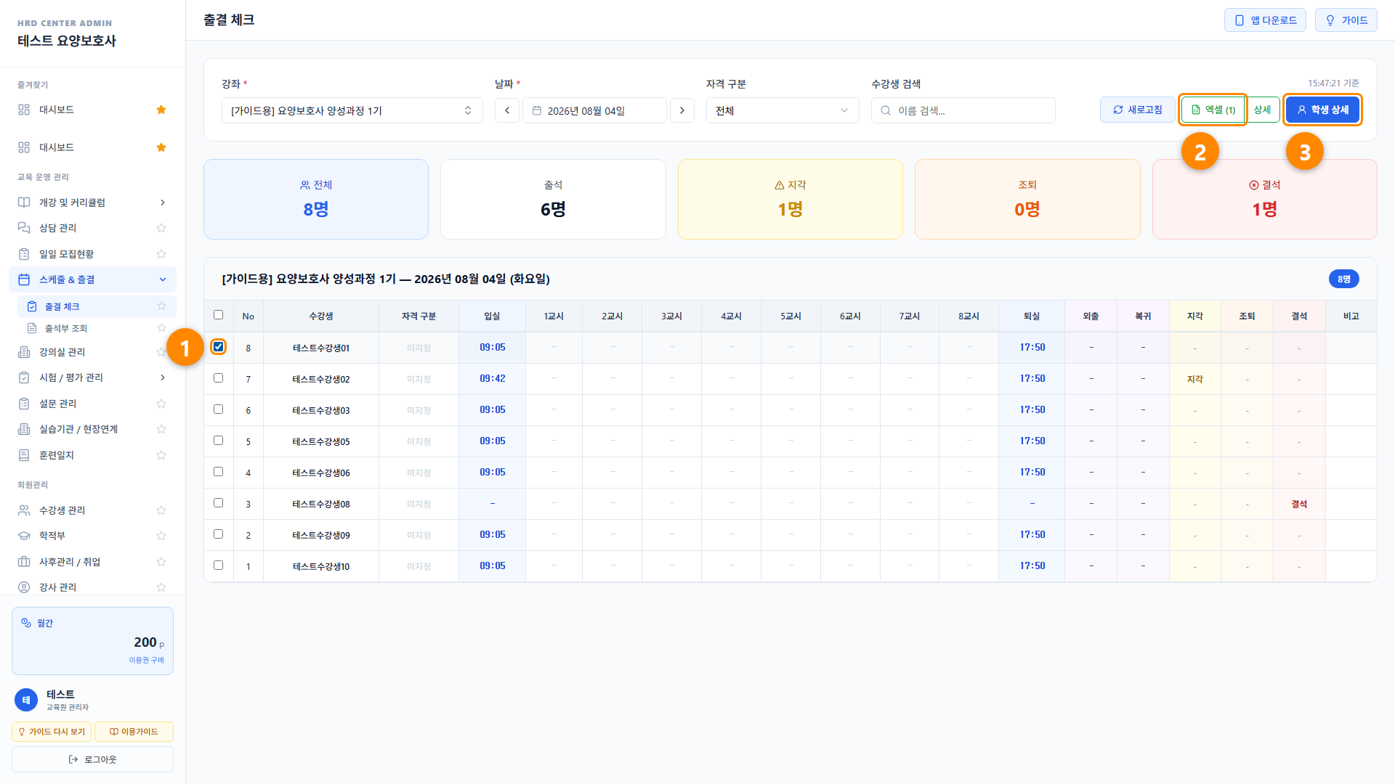Click the 새로고침 refresh button
The height and width of the screenshot is (784, 1395).
(1137, 110)
